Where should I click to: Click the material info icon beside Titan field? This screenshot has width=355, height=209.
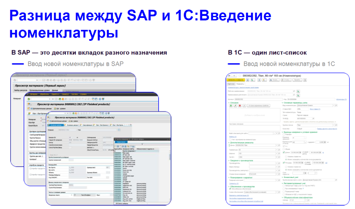point(119,130)
